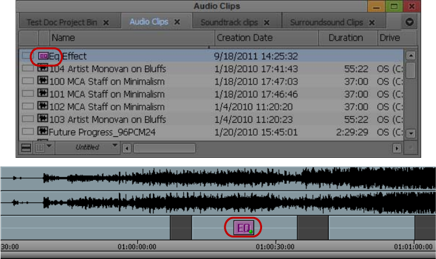Close the Surroundsound Clips tab
436x259 pixels.
tap(372, 23)
